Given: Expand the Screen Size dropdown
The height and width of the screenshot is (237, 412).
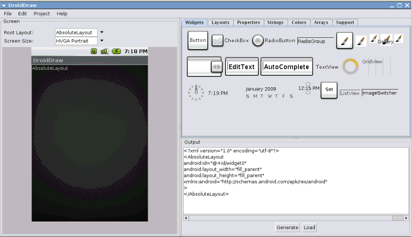Looking at the screenshot, I should click(x=102, y=41).
